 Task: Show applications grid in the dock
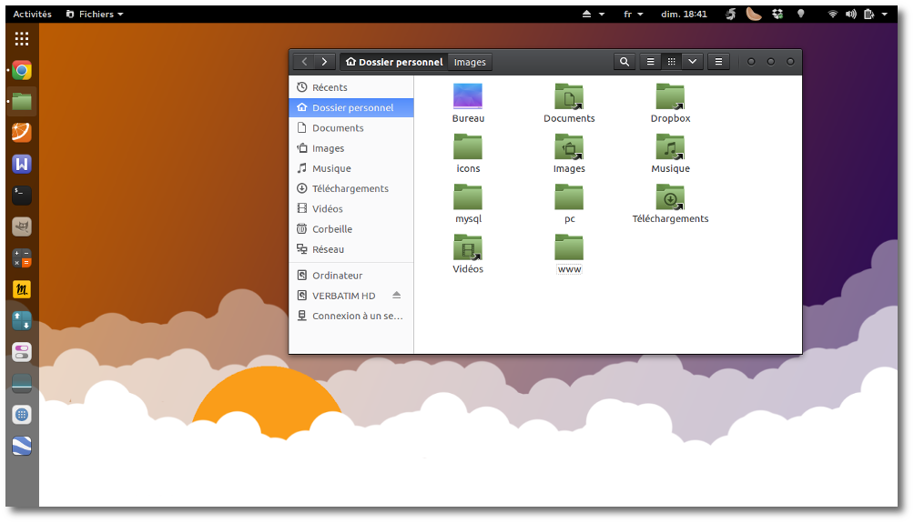[x=22, y=38]
